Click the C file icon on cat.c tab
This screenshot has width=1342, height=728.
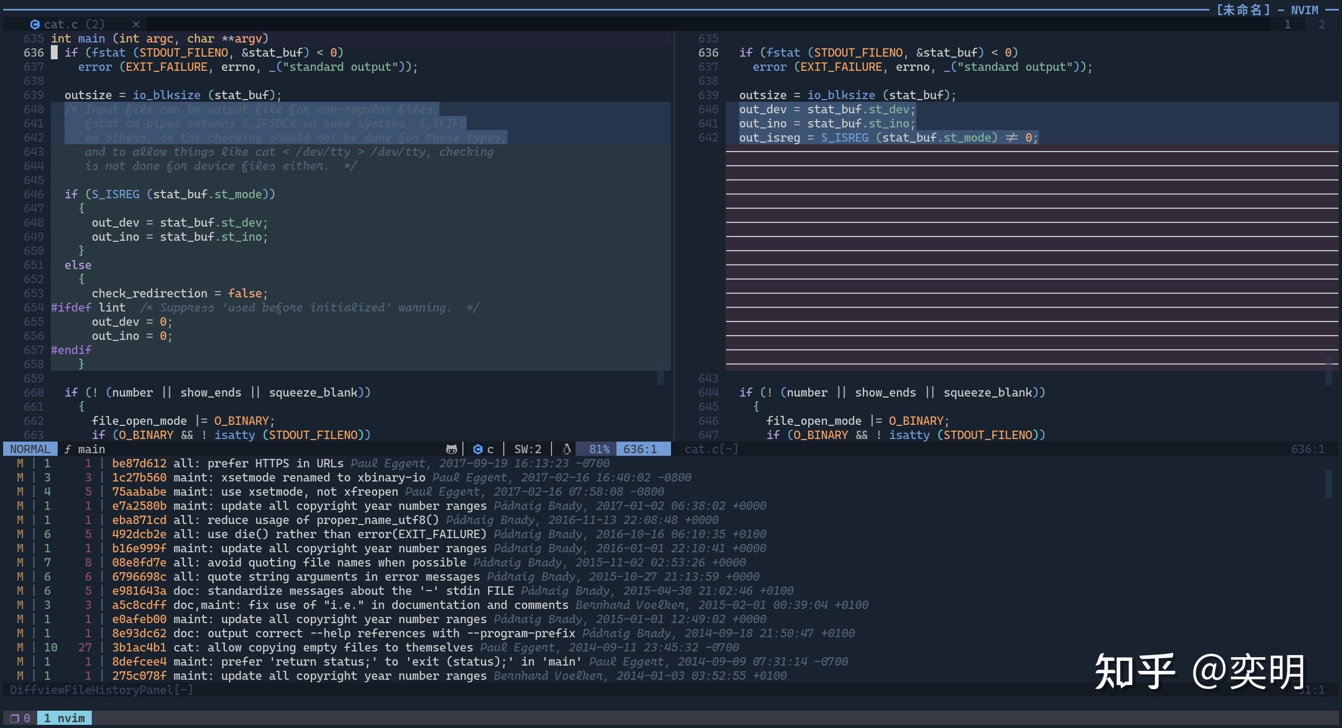click(35, 24)
